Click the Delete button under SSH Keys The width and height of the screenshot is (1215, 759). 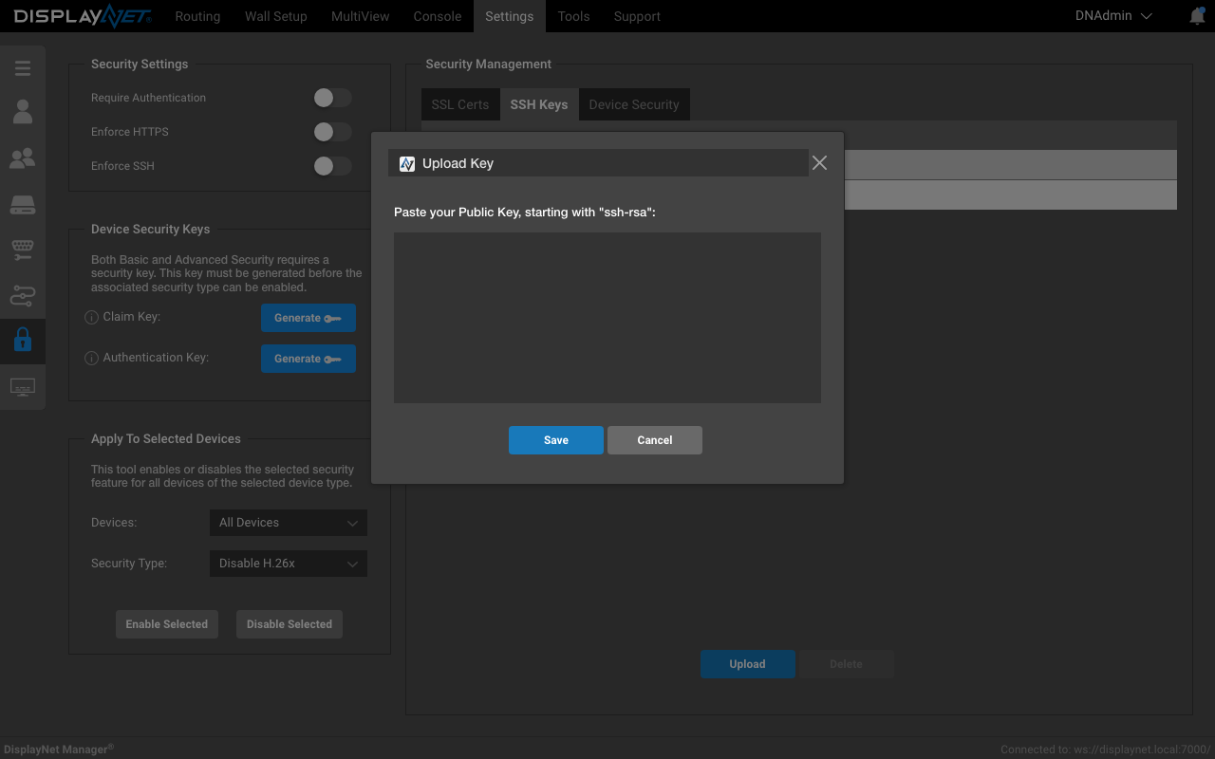coord(847,664)
